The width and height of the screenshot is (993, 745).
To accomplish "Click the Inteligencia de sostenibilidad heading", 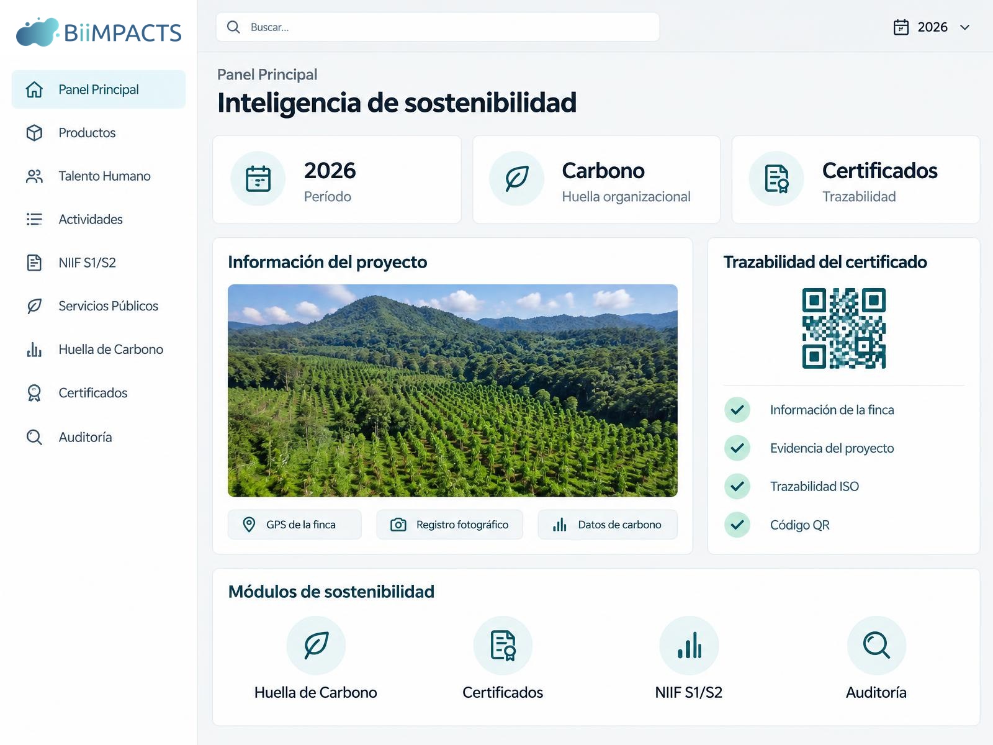I will coord(397,103).
